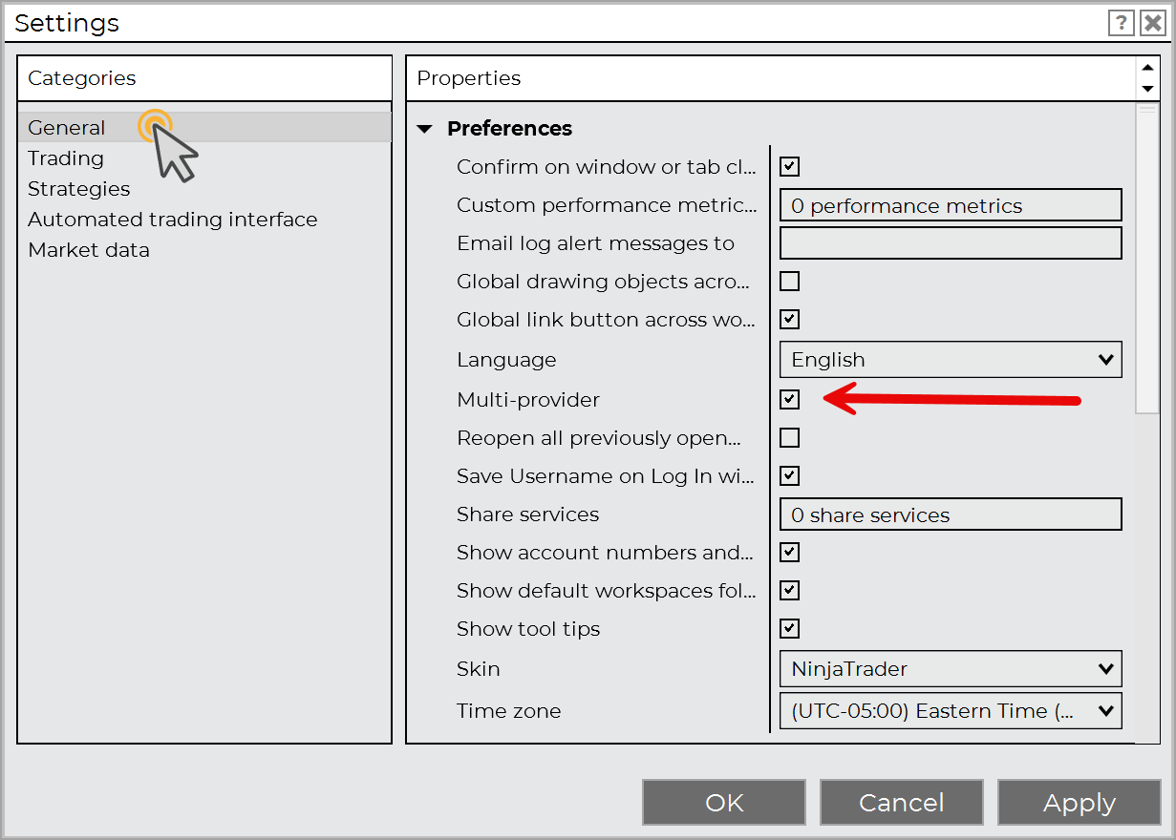Click the Properties vertical scrollbar
Image resolution: width=1176 pixels, height=840 pixels.
(x=1146, y=258)
